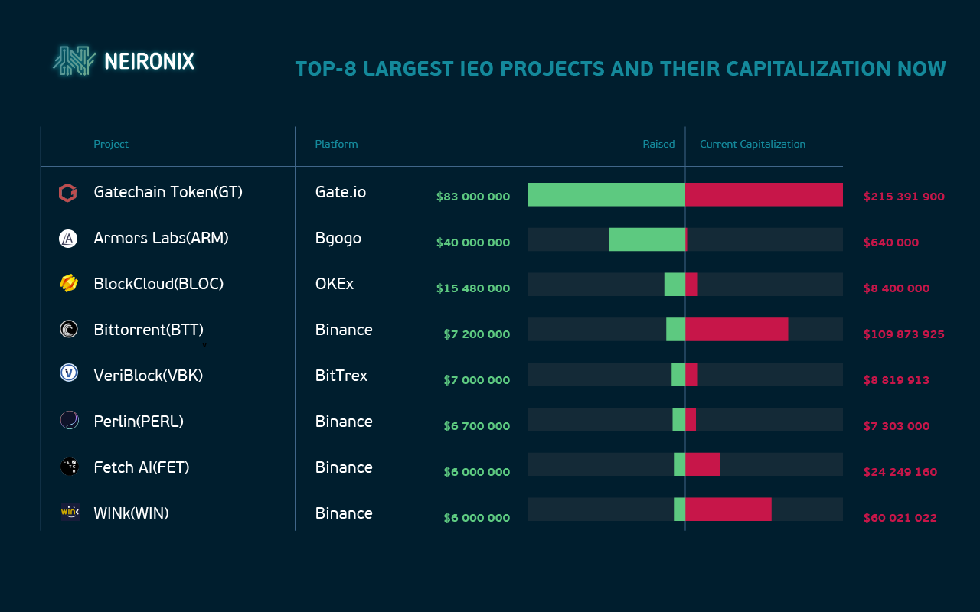This screenshot has width=980, height=612.
Task: Click the Gate.io platform cell
Action: [341, 192]
